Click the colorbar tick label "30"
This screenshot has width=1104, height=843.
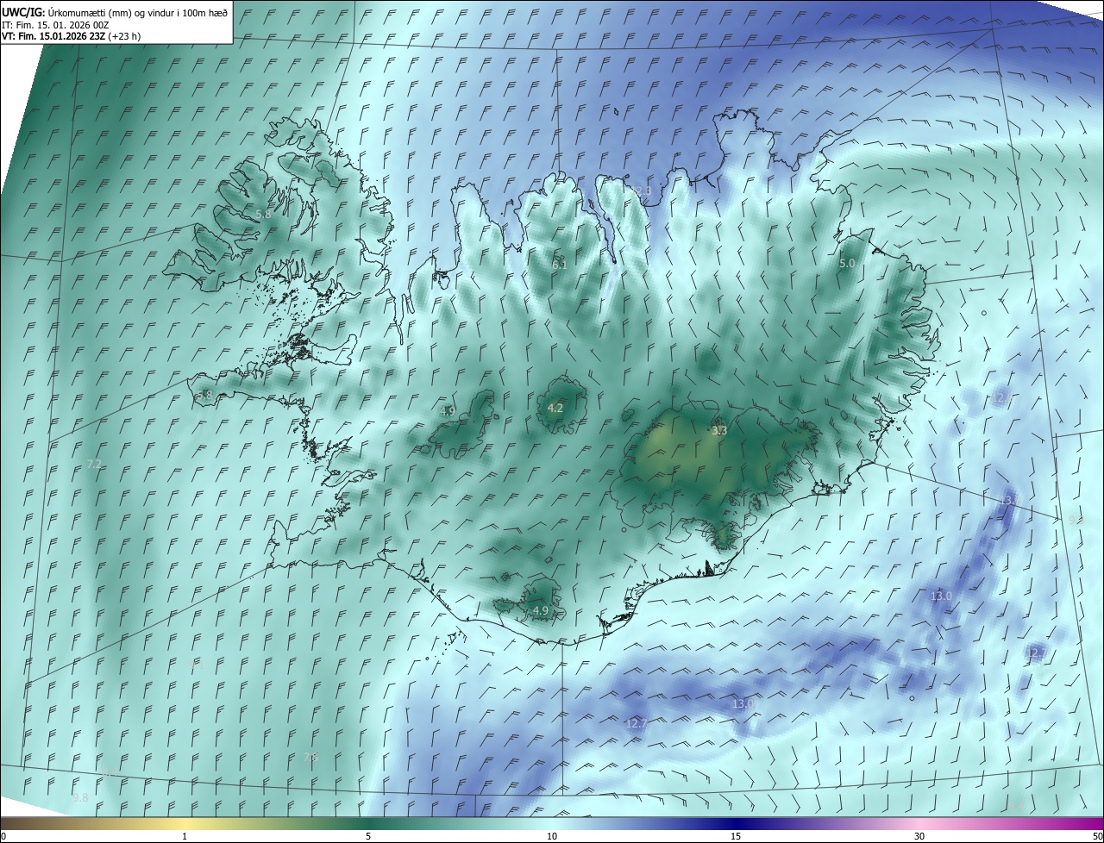[x=919, y=836]
